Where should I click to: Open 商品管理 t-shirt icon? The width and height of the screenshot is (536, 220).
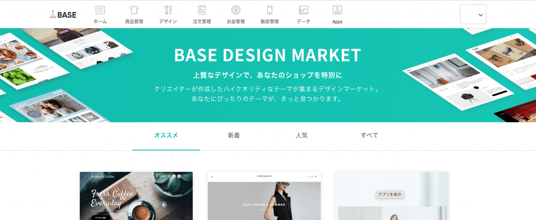click(134, 10)
